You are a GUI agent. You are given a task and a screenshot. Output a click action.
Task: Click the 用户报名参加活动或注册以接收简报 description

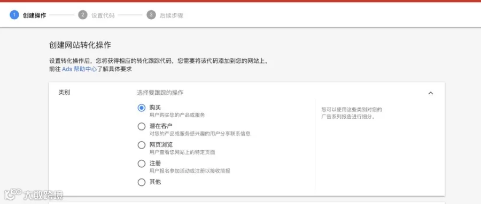[x=190, y=171]
